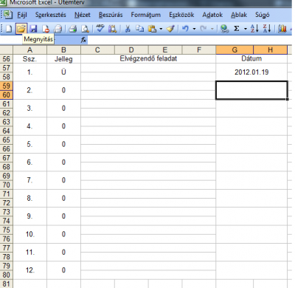295x288 pixels.
Task: Click the Save floppy disk icon
Action: coord(33,29)
